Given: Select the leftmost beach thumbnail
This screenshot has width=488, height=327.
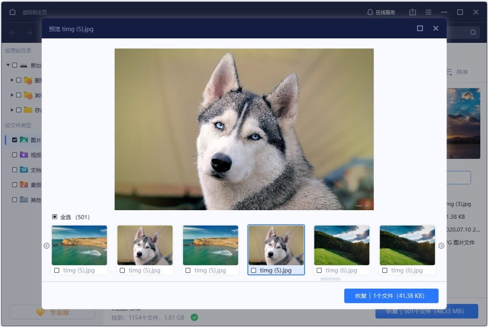Looking at the screenshot, I should [79, 245].
